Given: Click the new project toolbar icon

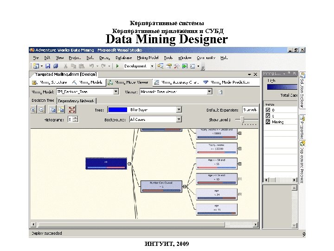Looking at the screenshot, I should pyautogui.click(x=36, y=66).
